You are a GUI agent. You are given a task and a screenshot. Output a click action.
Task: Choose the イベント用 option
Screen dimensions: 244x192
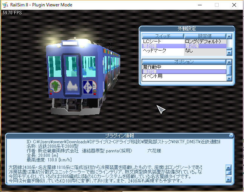tap(184, 76)
